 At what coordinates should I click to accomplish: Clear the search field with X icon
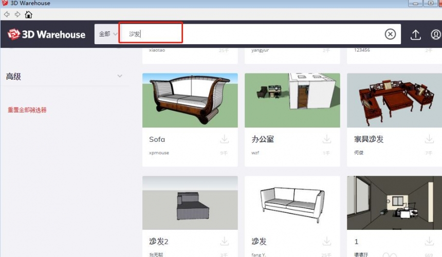[x=390, y=34]
